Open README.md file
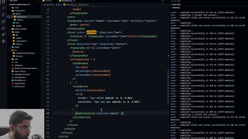Viewport: 248px width, 139px height. [20, 80]
